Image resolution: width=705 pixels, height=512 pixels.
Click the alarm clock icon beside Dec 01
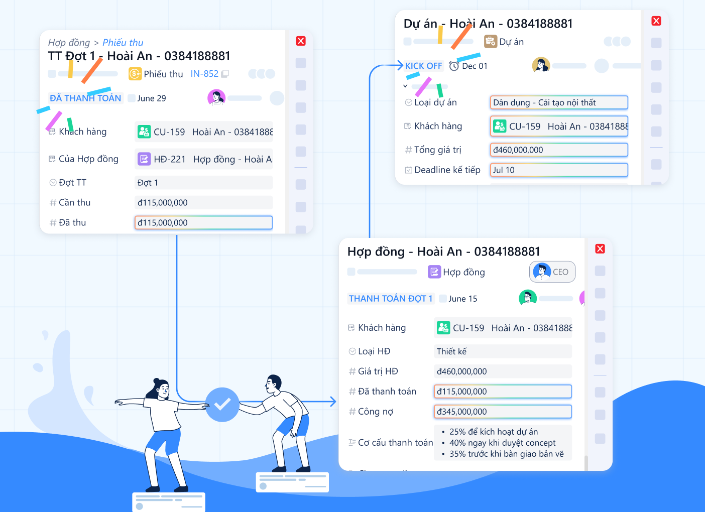pos(454,66)
